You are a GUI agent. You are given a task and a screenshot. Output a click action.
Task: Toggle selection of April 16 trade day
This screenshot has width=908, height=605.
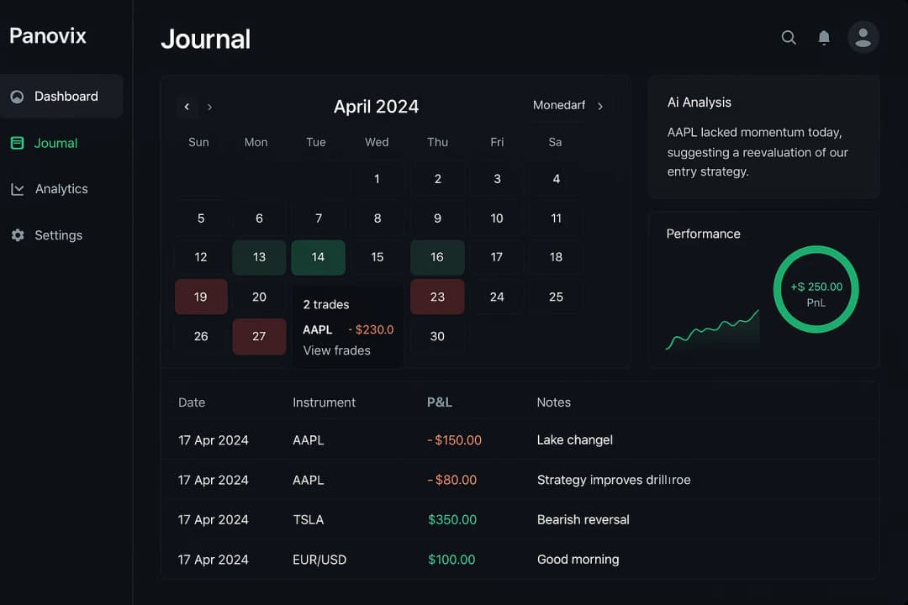437,257
